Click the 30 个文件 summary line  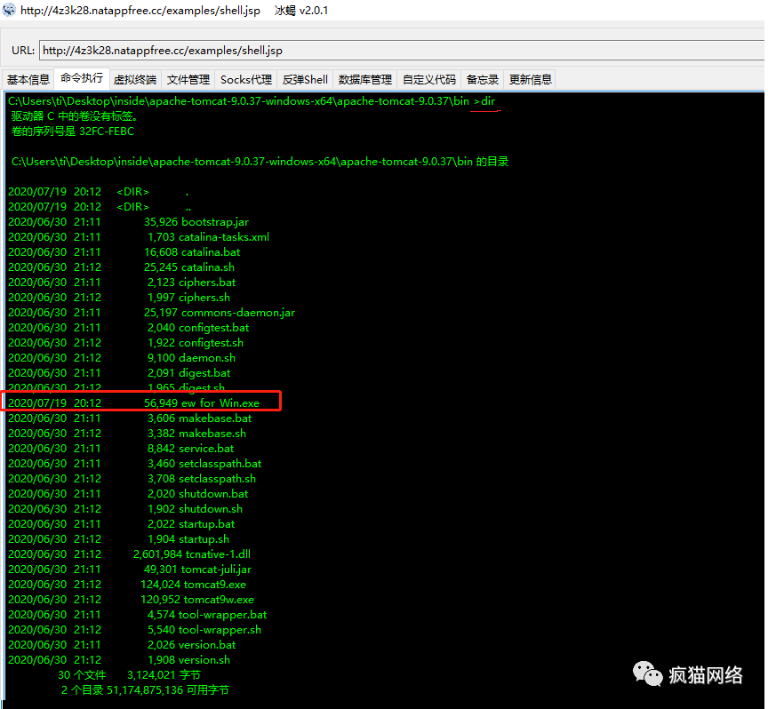(x=129, y=675)
